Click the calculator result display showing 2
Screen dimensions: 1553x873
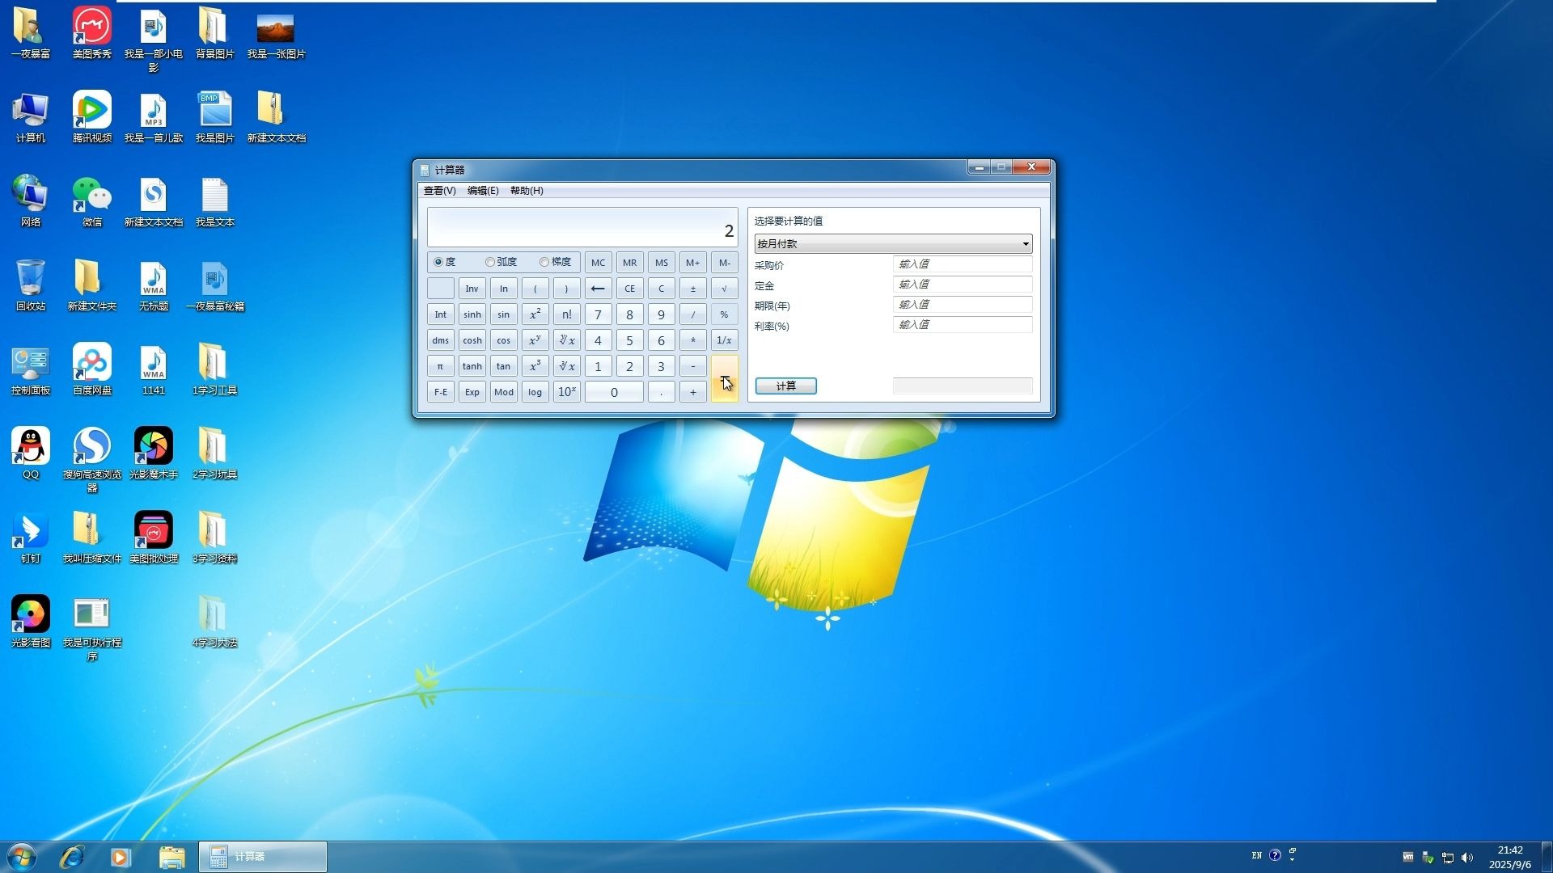tap(582, 227)
